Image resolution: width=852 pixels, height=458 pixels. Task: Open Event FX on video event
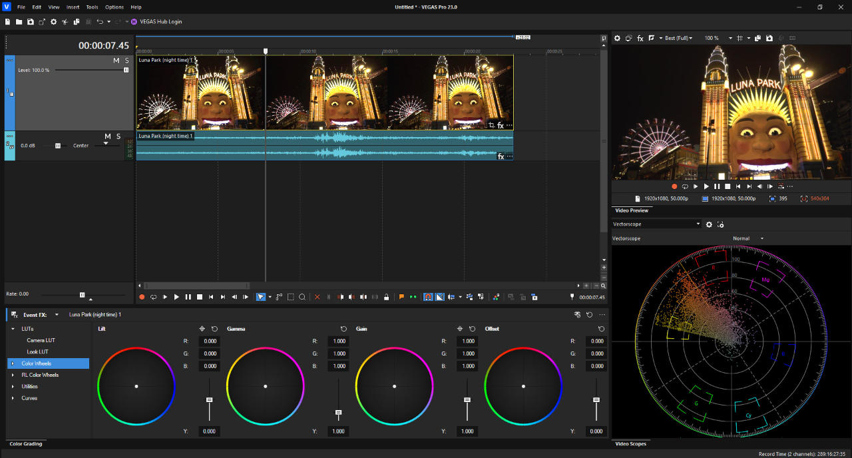(x=501, y=125)
